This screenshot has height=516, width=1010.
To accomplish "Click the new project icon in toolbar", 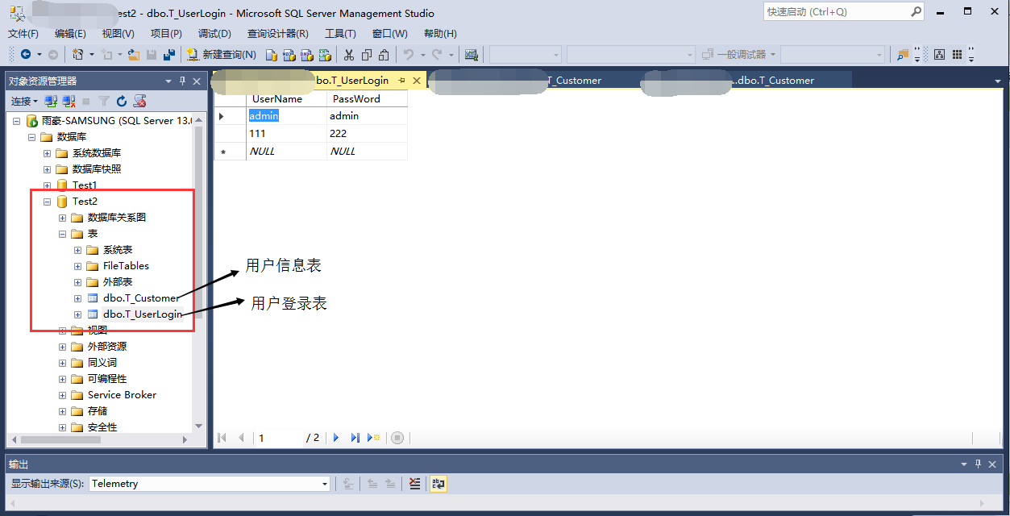I will [x=78, y=55].
